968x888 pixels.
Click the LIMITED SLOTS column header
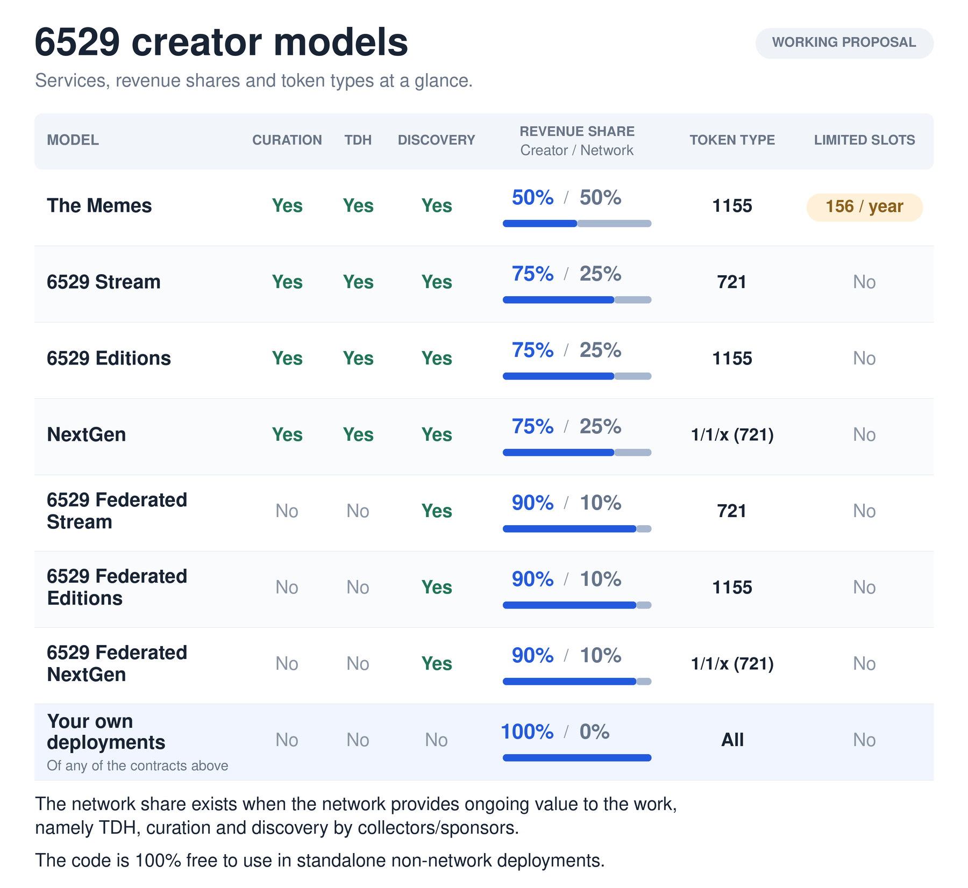(x=865, y=140)
